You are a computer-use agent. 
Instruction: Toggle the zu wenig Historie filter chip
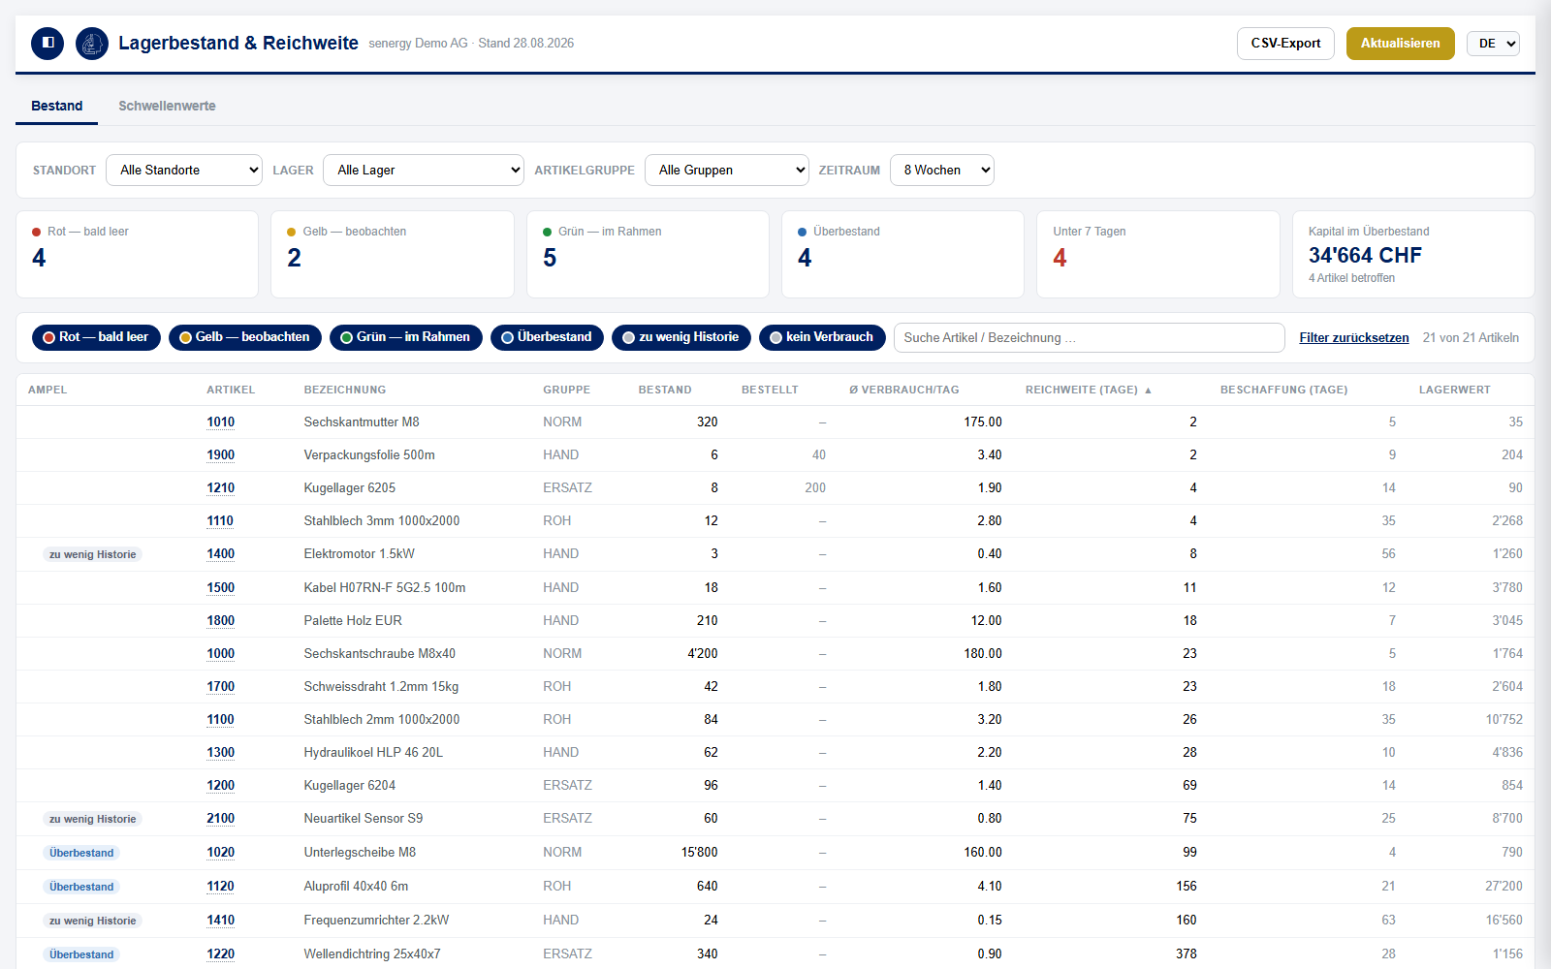click(681, 337)
